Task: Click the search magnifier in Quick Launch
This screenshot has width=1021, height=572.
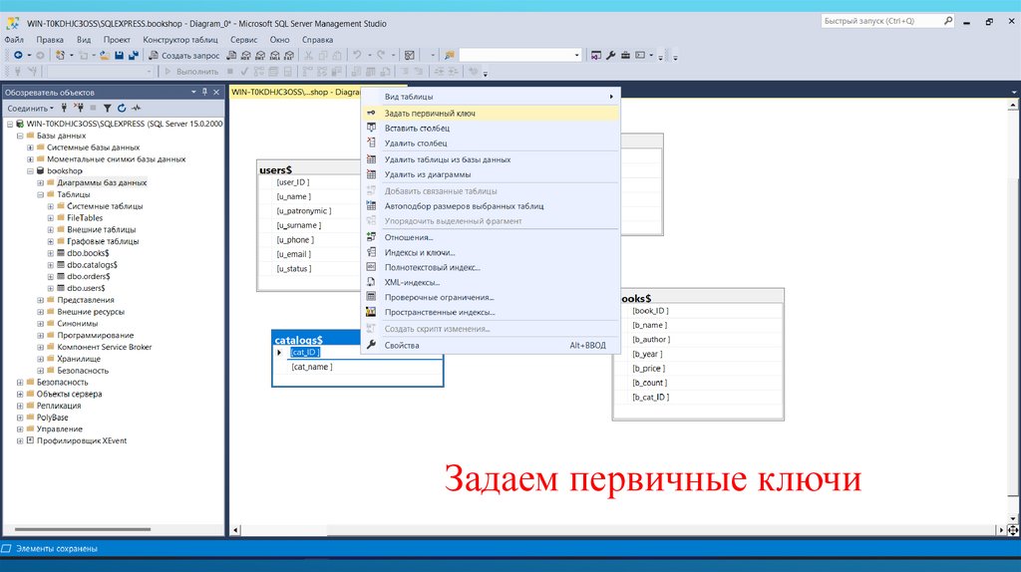Action: (x=948, y=21)
